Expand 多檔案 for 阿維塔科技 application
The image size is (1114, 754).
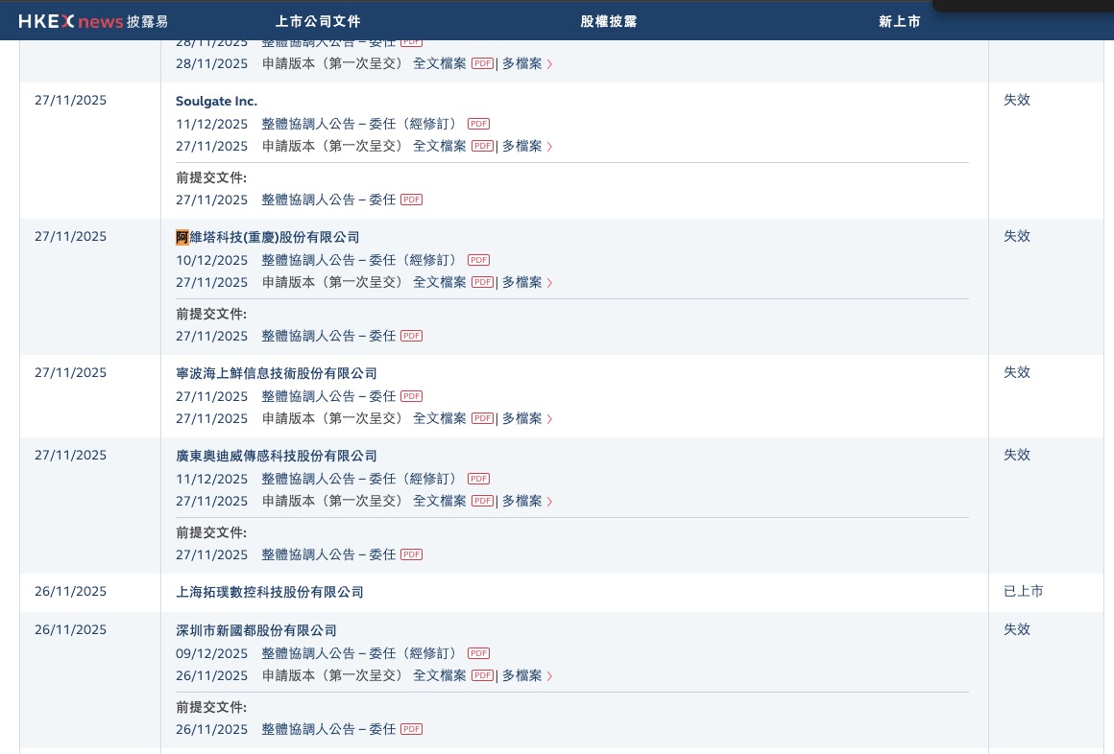point(527,282)
